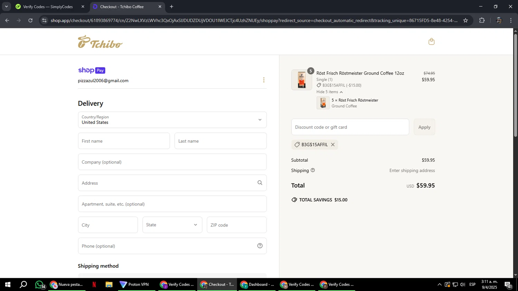This screenshot has height=291, width=518.
Task: Open the three-dot account options menu
Action: (264, 80)
